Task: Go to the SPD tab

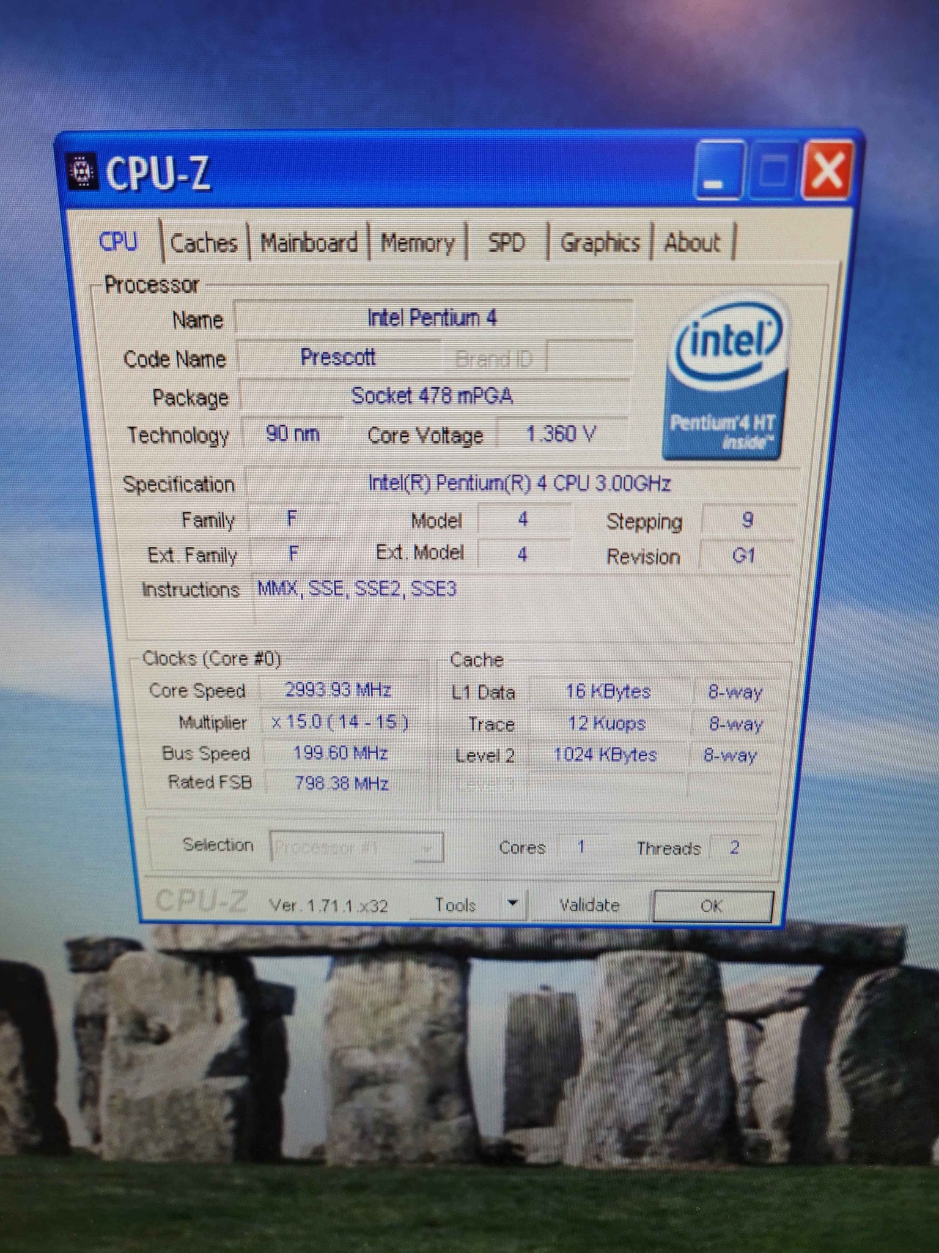Action: (507, 243)
